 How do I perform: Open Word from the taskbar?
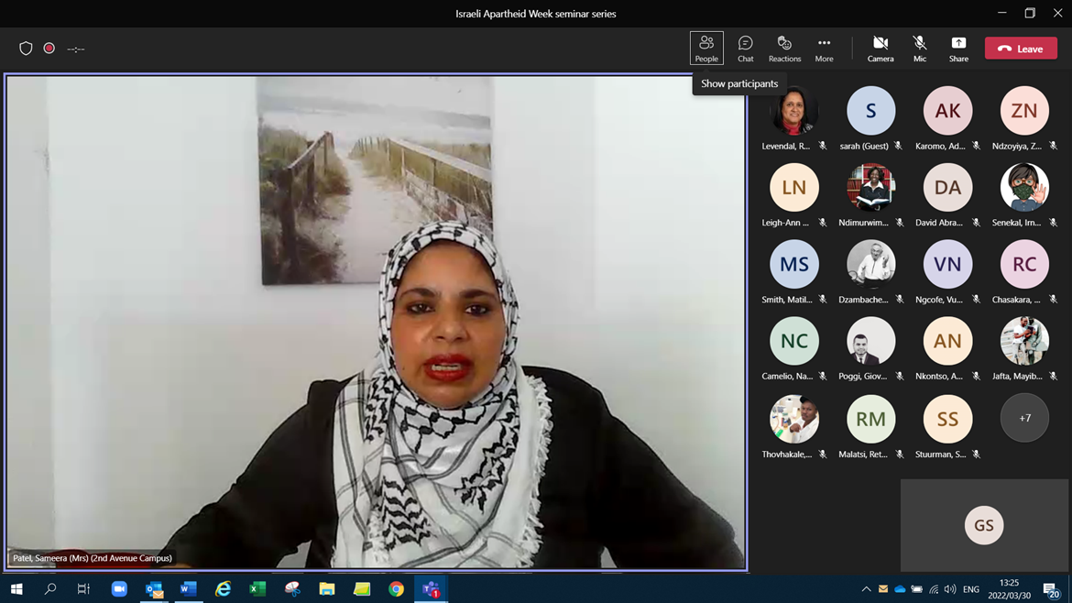point(189,588)
